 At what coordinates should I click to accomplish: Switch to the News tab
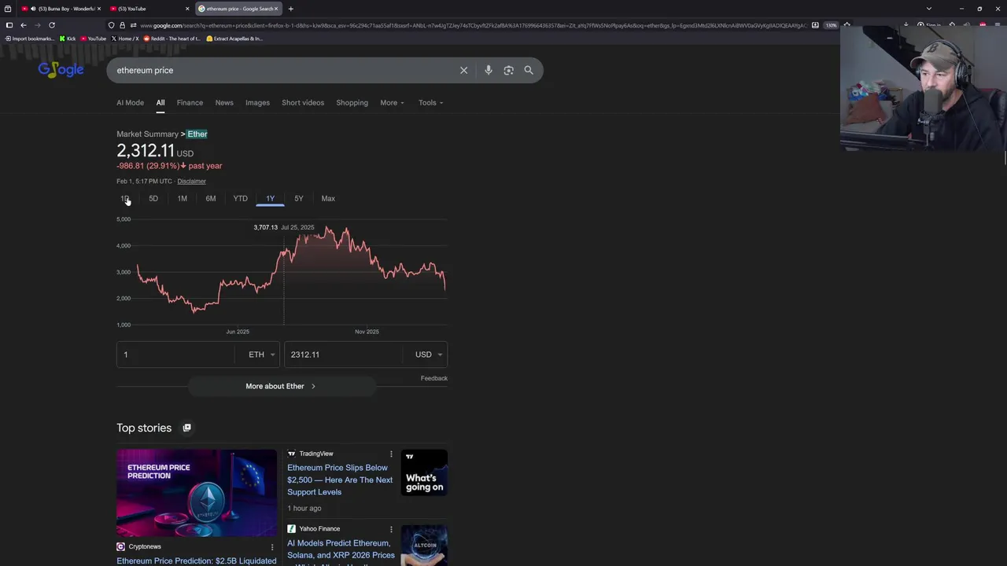coord(224,102)
